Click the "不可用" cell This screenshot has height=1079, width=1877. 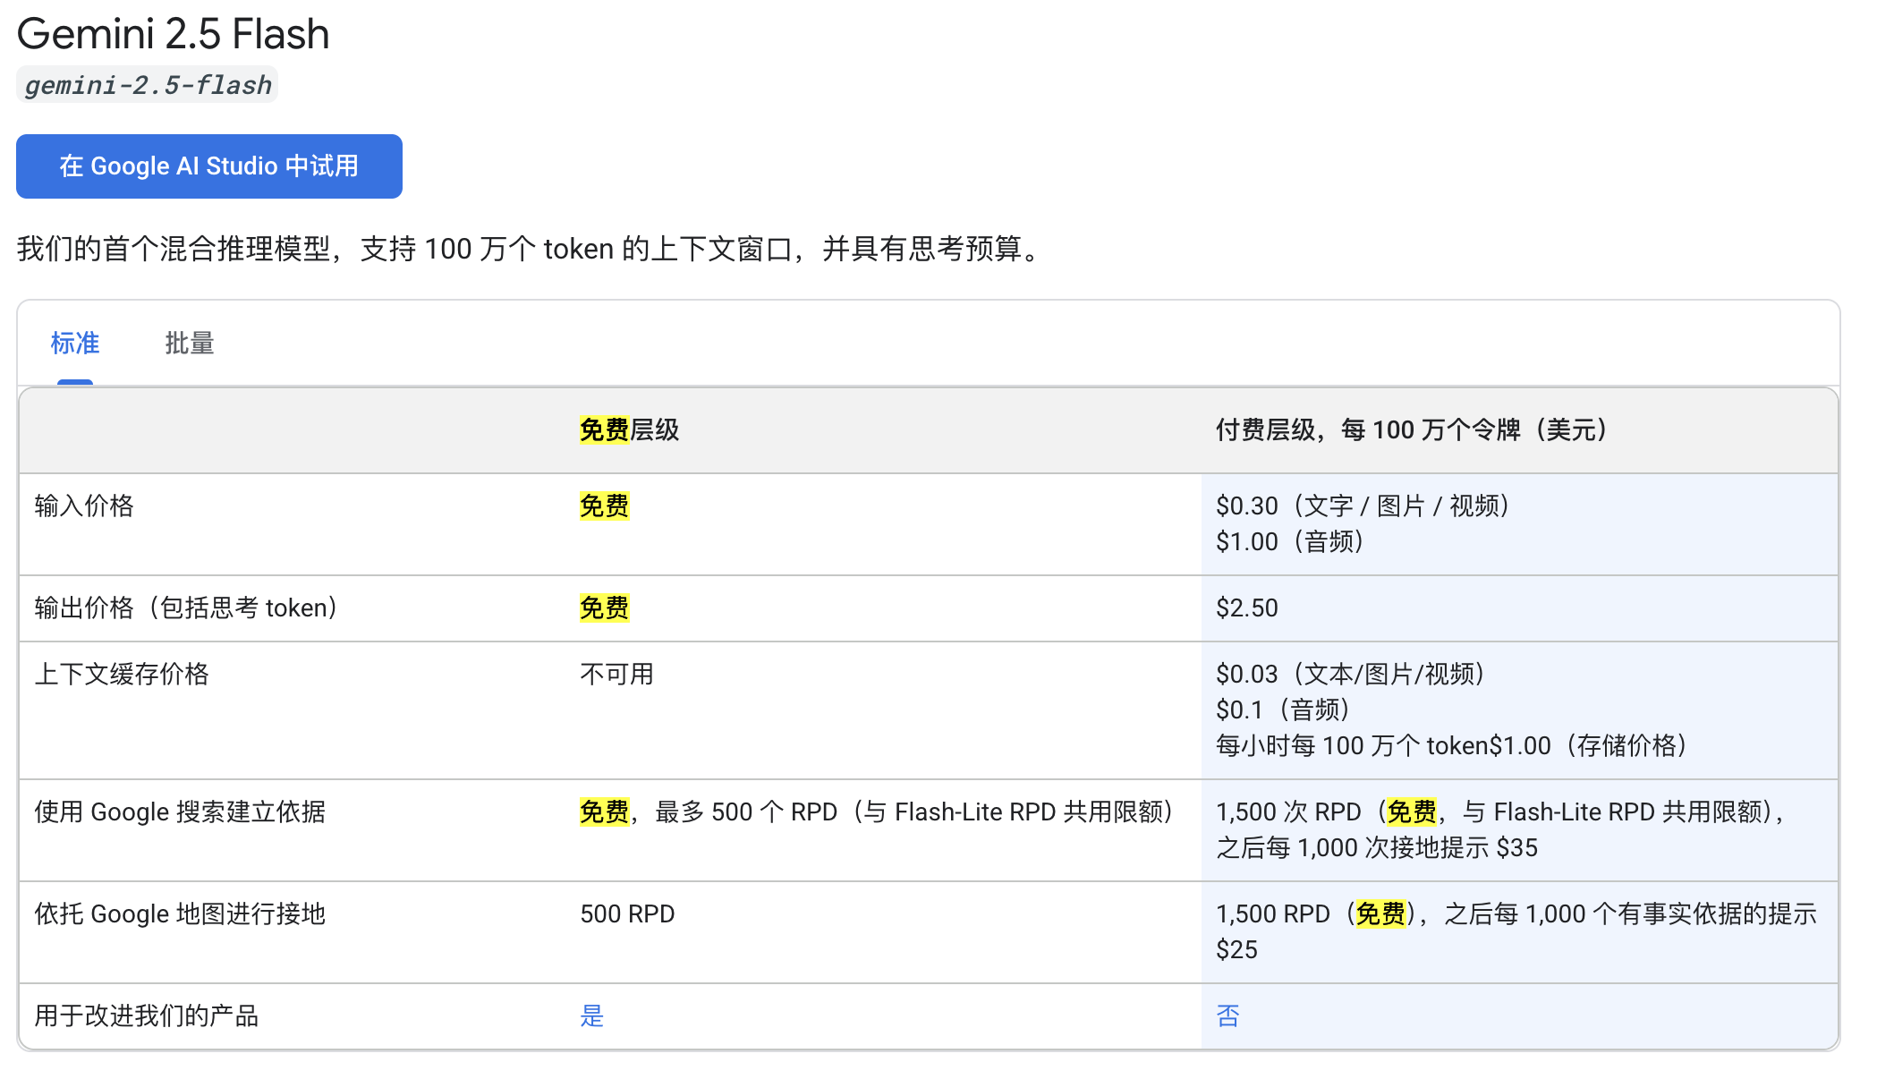(x=617, y=674)
